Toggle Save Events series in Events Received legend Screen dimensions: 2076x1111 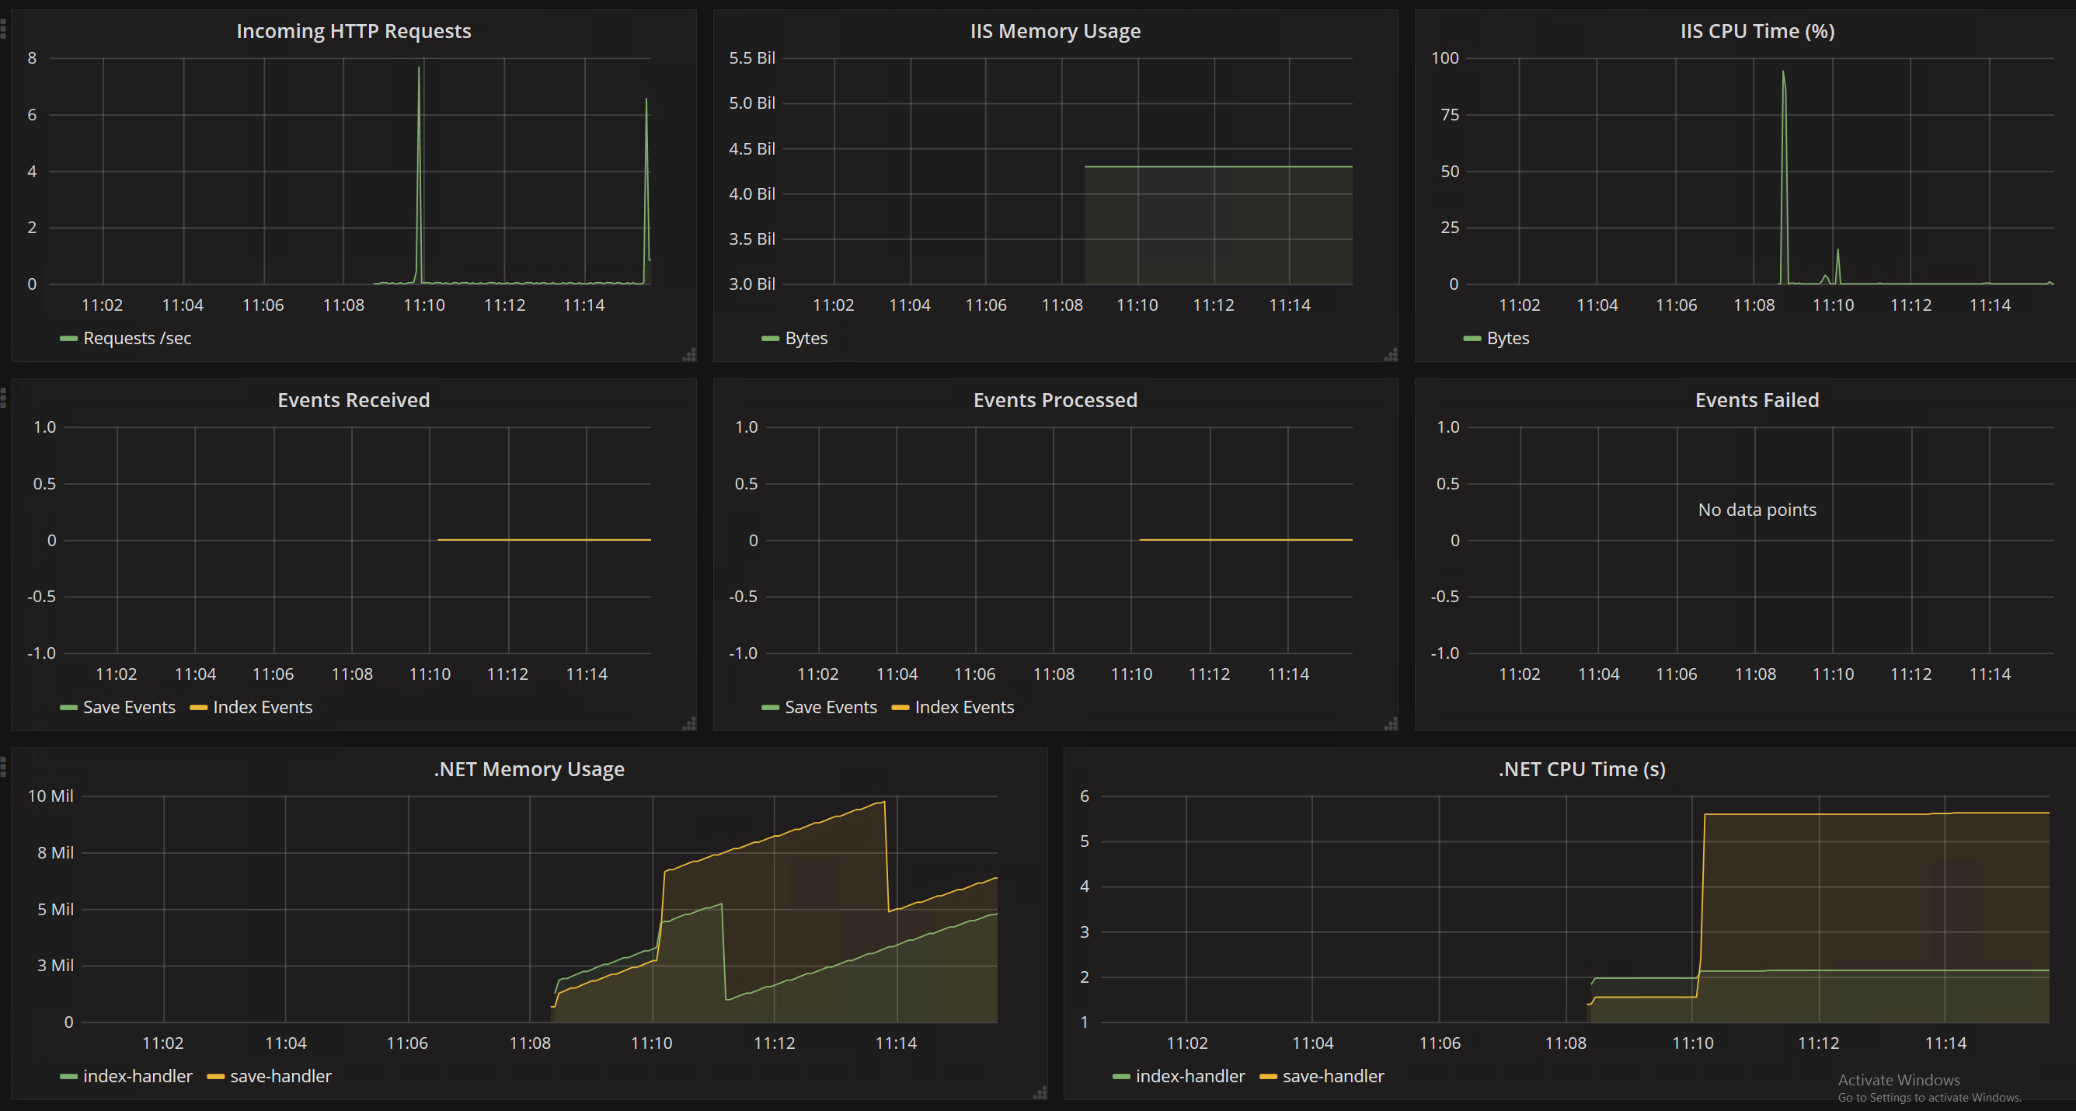point(128,707)
